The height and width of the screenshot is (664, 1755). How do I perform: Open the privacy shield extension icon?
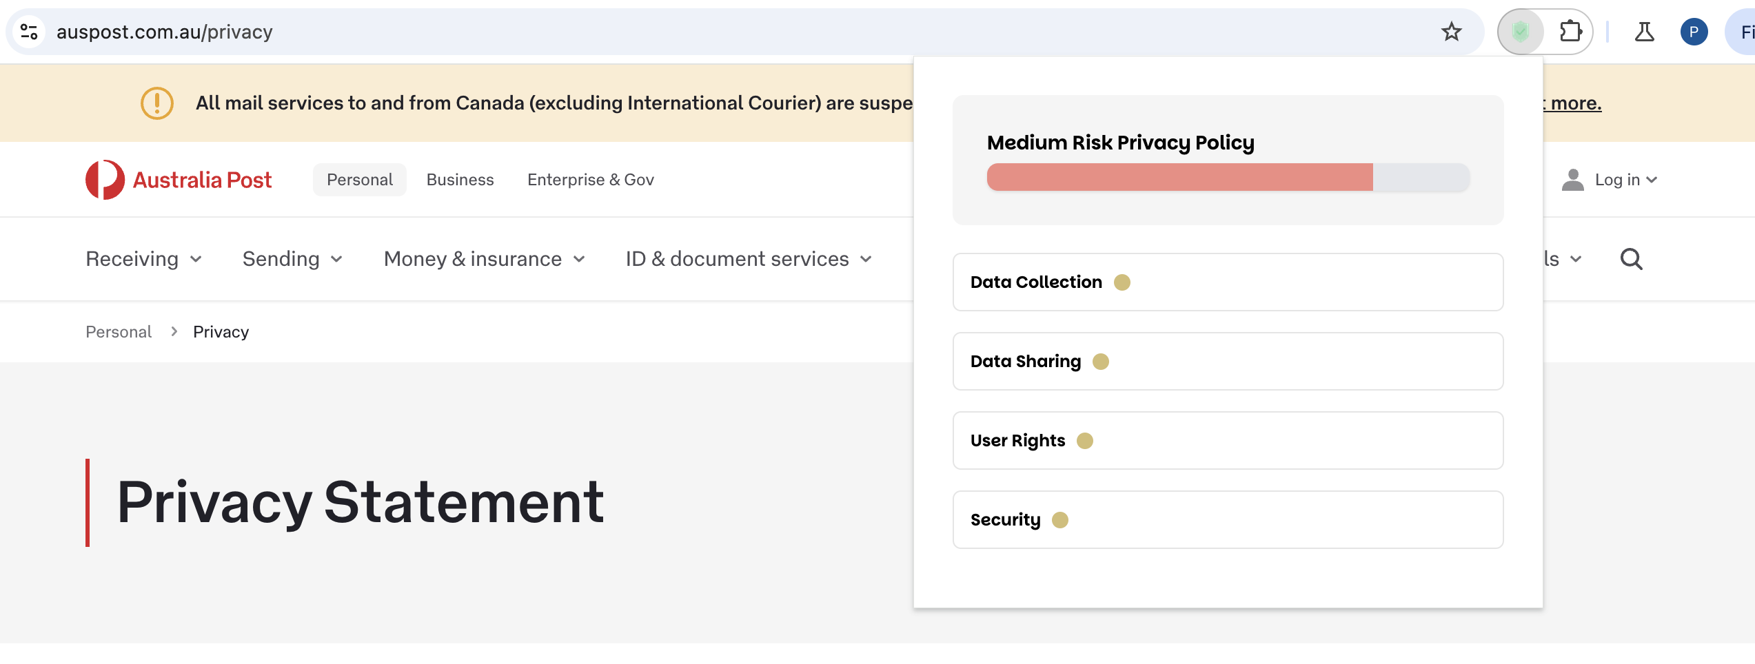coord(1521,32)
